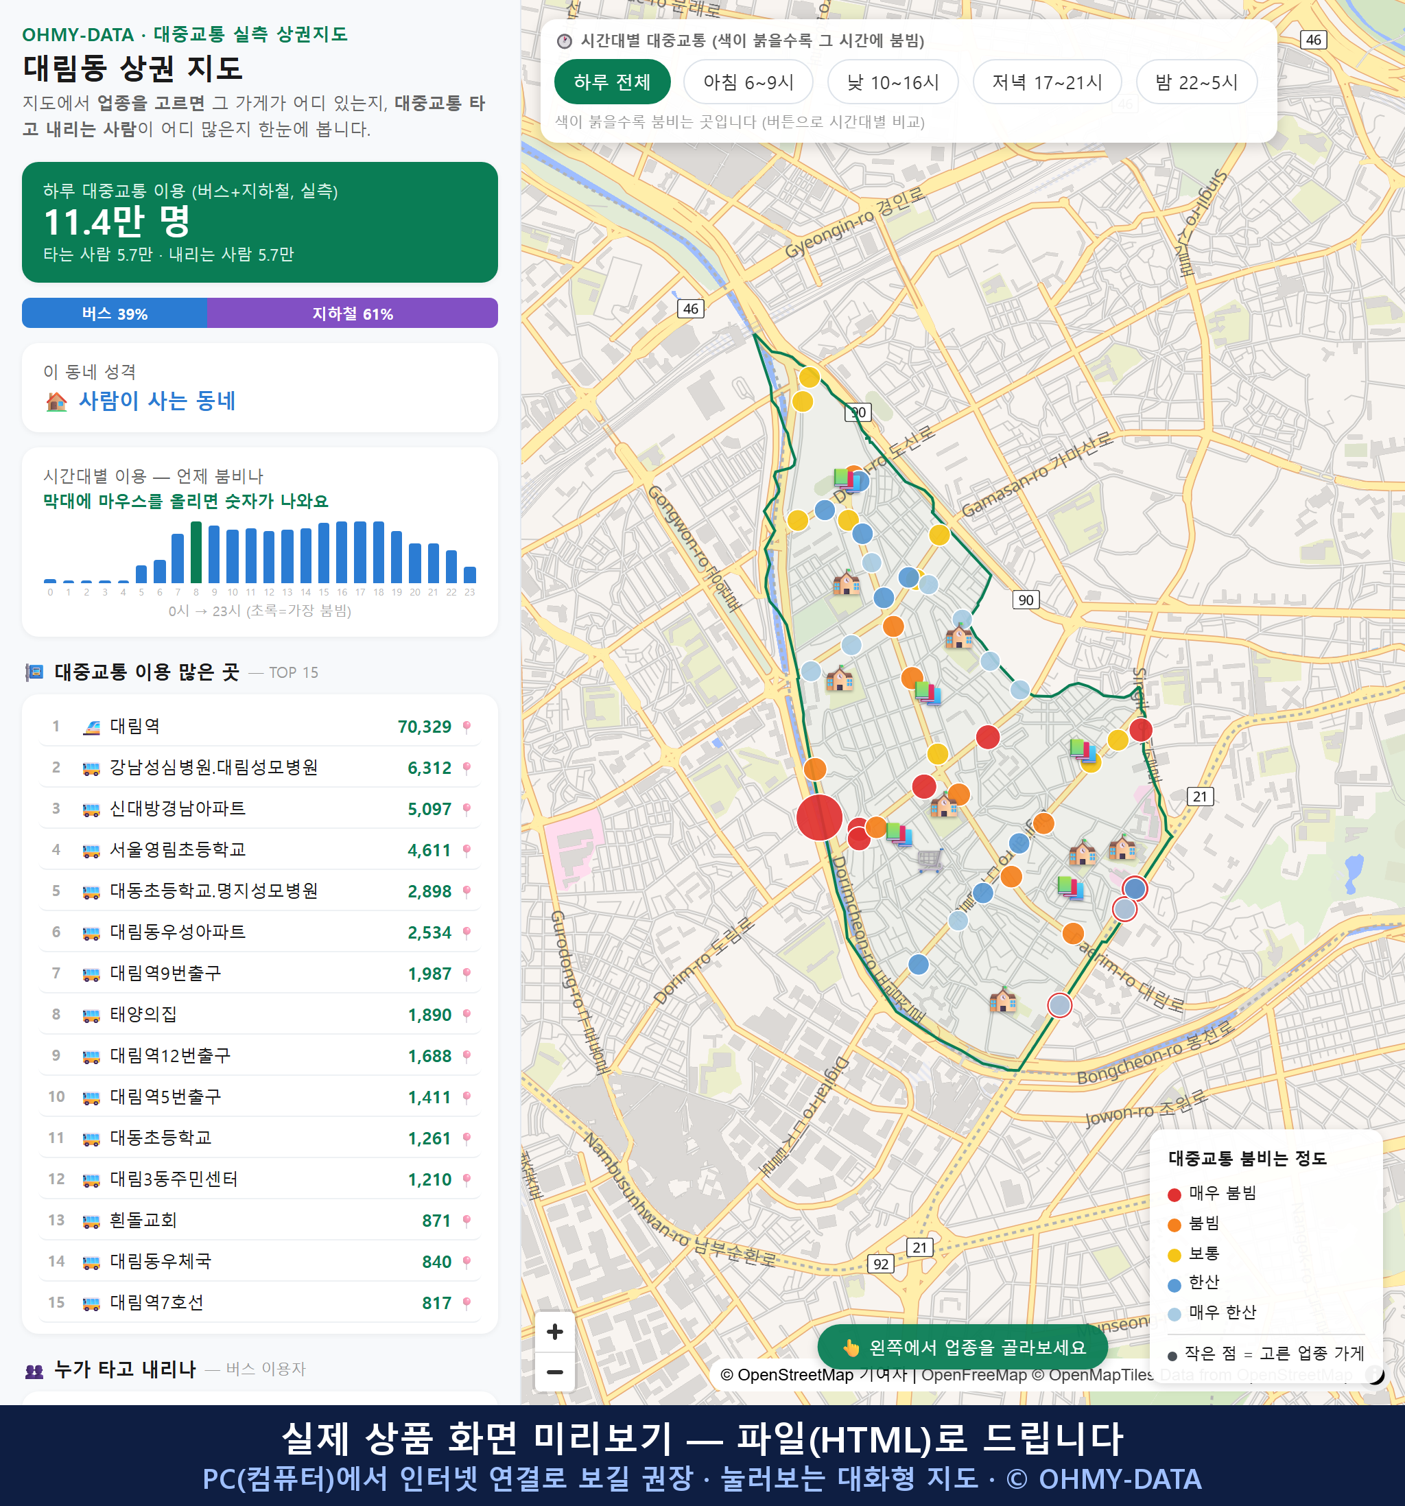The image size is (1405, 1506).
Task: Click the pin icon in the 대림역7호선 row
Action: 467,1303
